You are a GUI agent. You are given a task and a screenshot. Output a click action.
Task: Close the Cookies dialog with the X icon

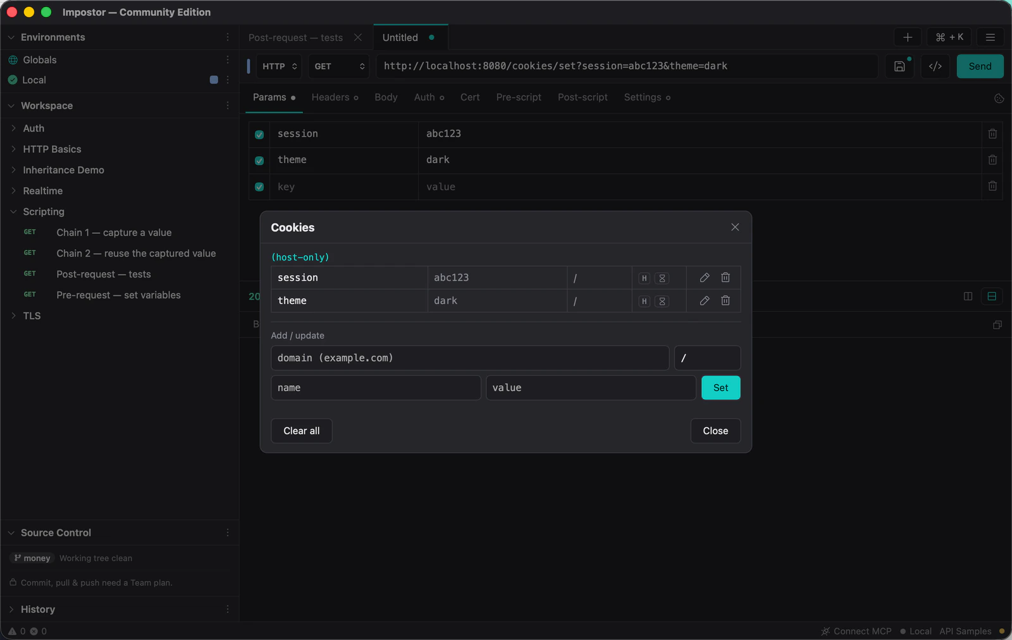735,227
